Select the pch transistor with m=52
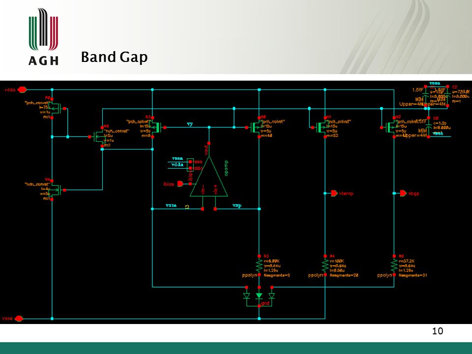The height and width of the screenshot is (354, 472). point(320,127)
